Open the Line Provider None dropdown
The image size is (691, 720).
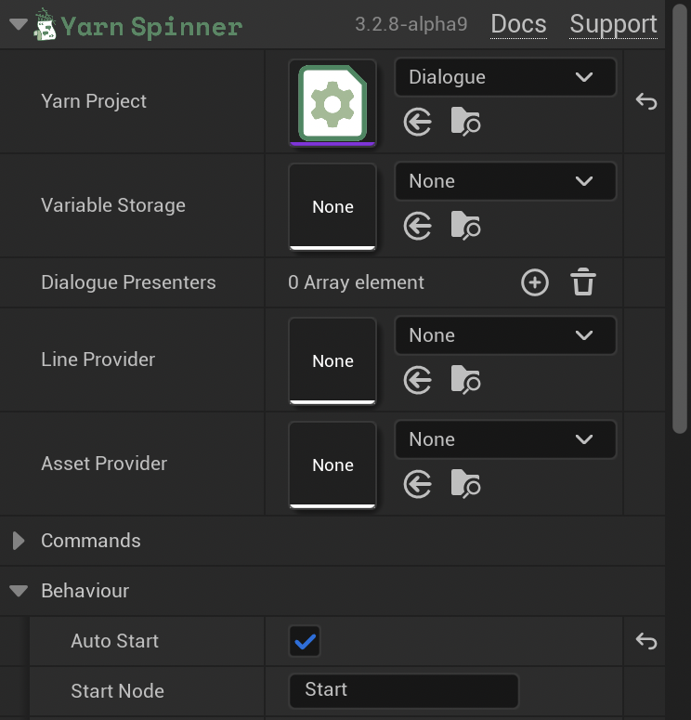pos(505,335)
